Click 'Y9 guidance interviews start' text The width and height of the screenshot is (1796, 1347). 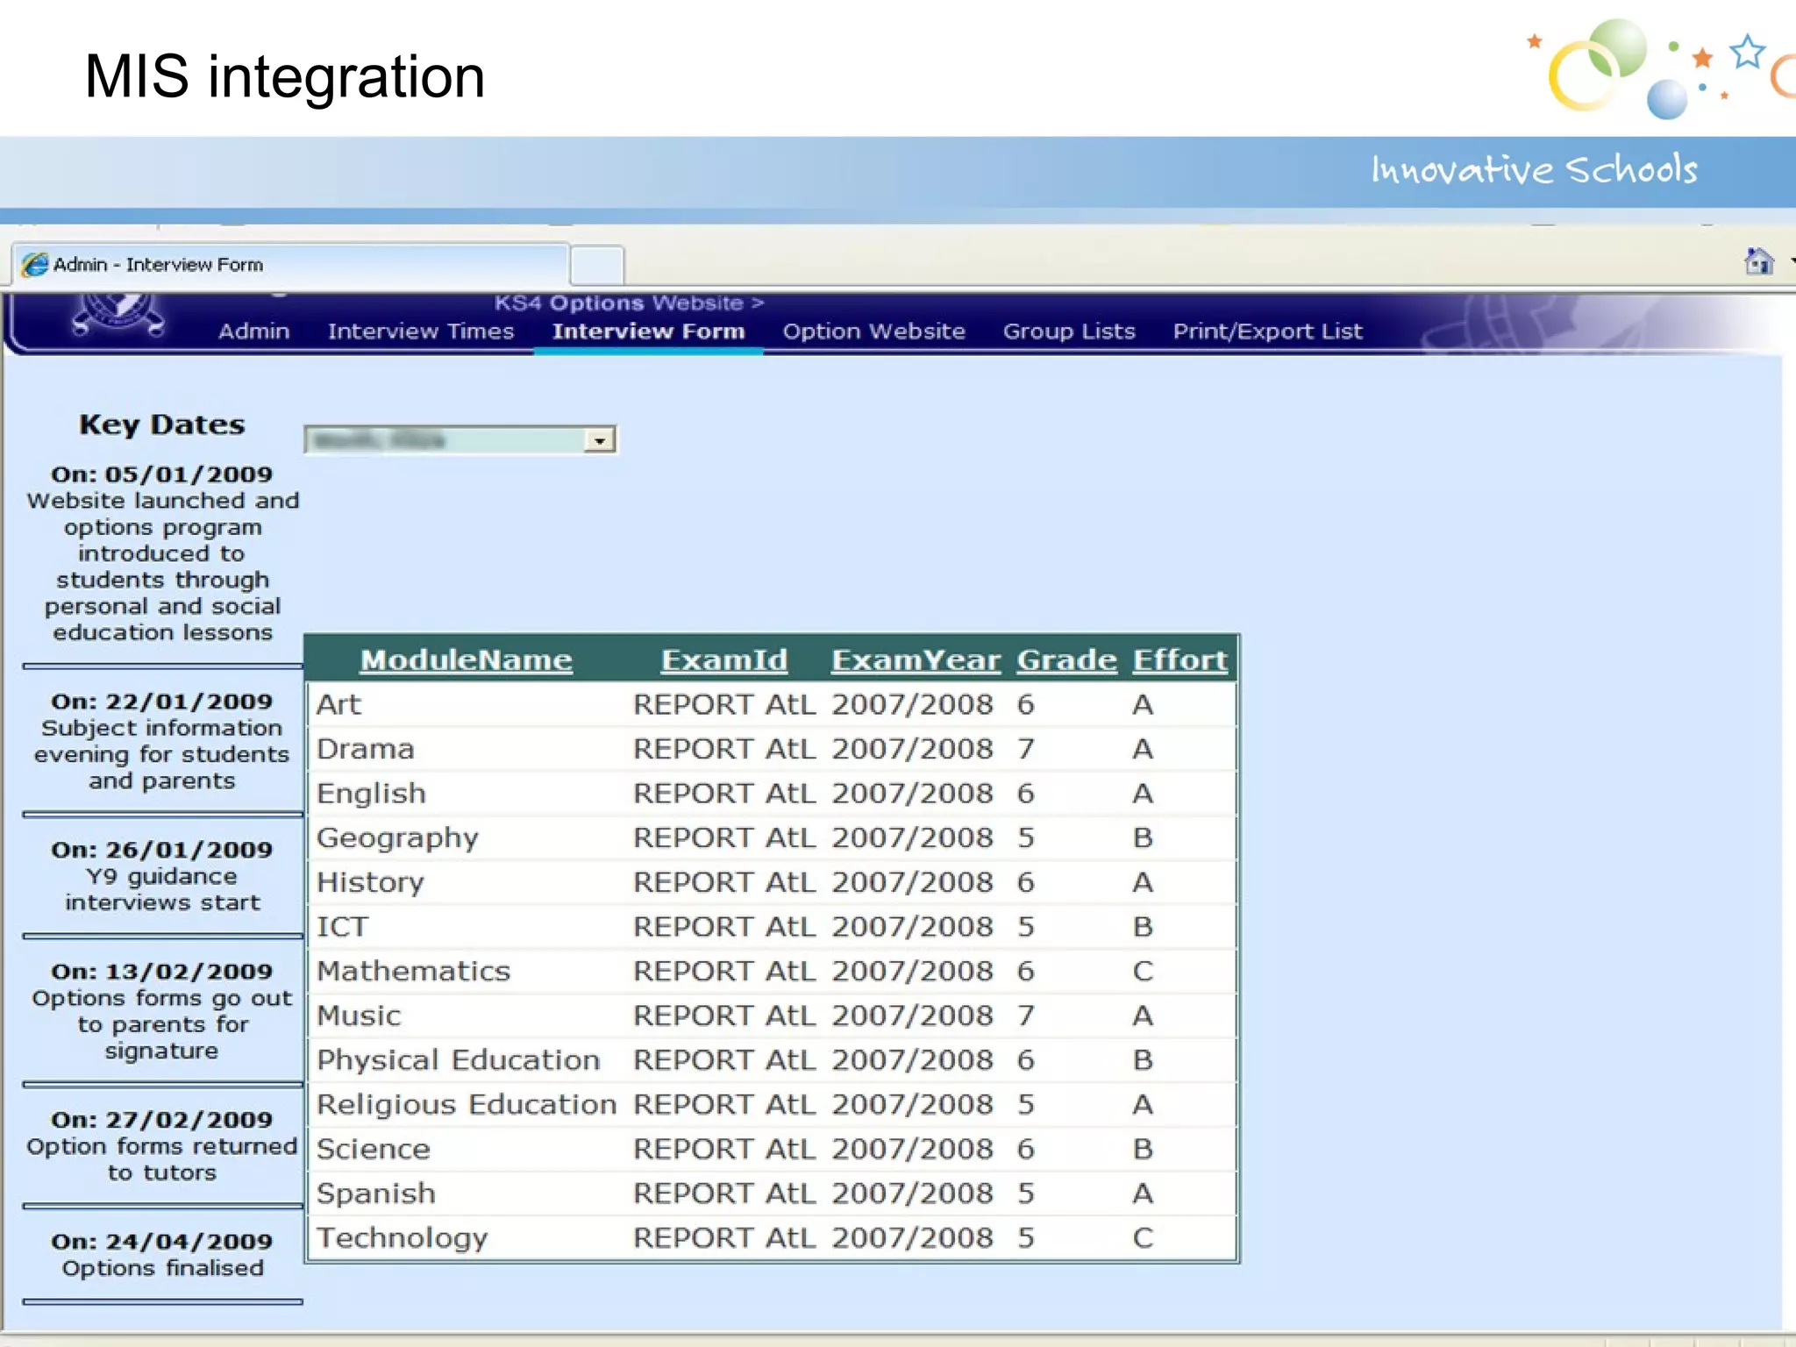[162, 889]
